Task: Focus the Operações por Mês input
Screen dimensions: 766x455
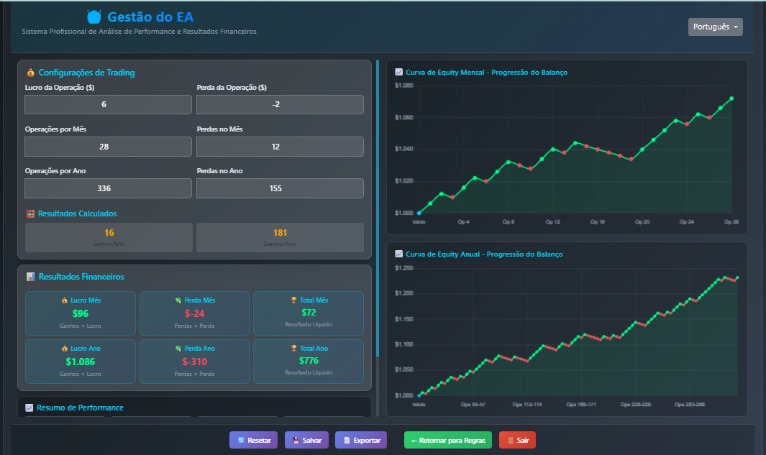Action: click(108, 147)
